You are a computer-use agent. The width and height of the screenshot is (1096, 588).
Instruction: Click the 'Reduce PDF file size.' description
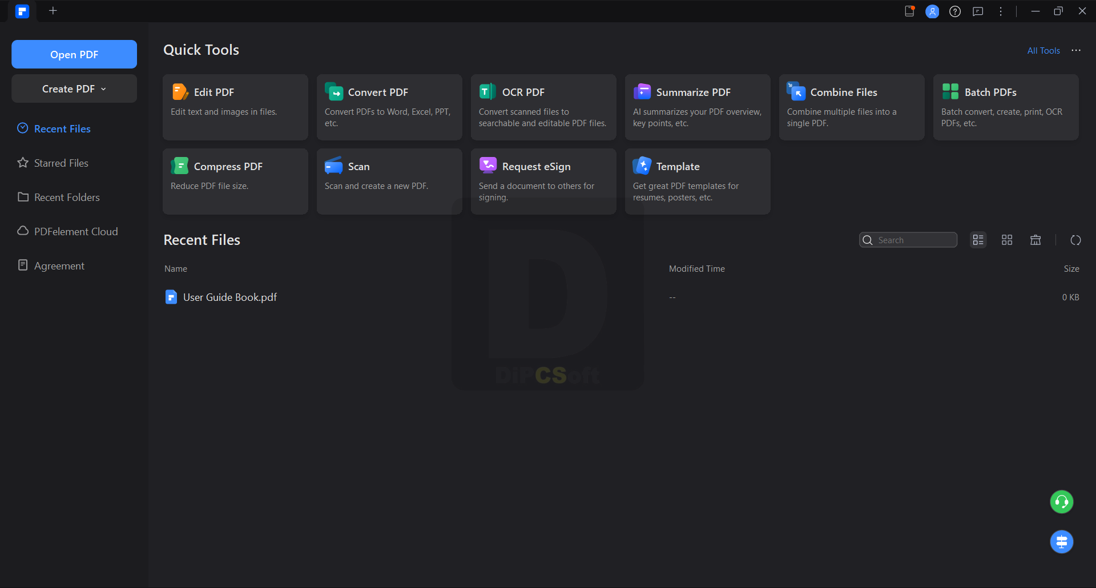209,186
